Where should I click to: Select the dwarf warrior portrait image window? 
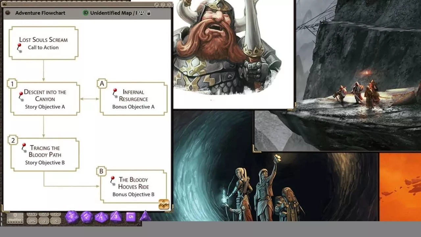pyautogui.click(x=234, y=54)
